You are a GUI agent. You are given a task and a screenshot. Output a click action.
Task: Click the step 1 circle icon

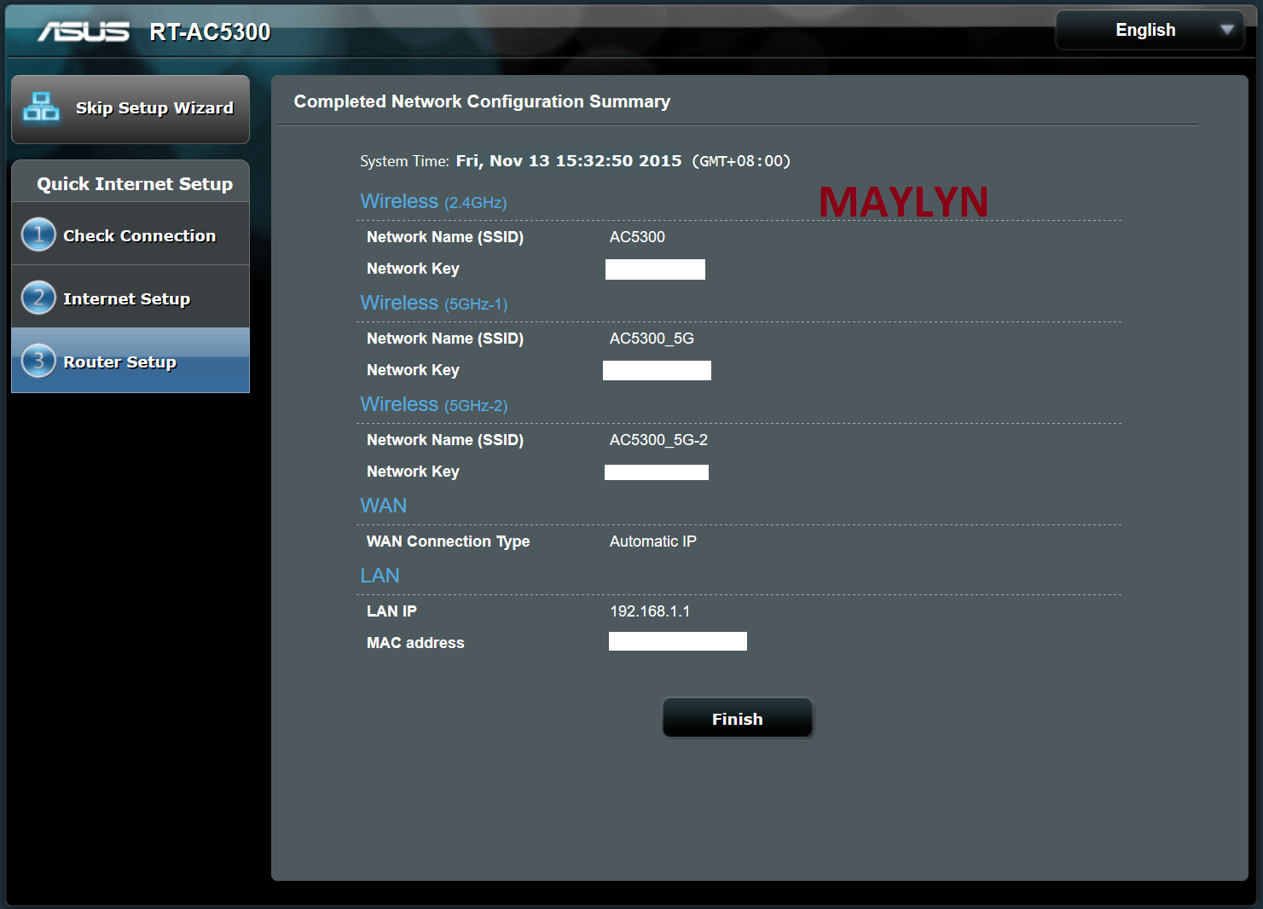coord(38,235)
